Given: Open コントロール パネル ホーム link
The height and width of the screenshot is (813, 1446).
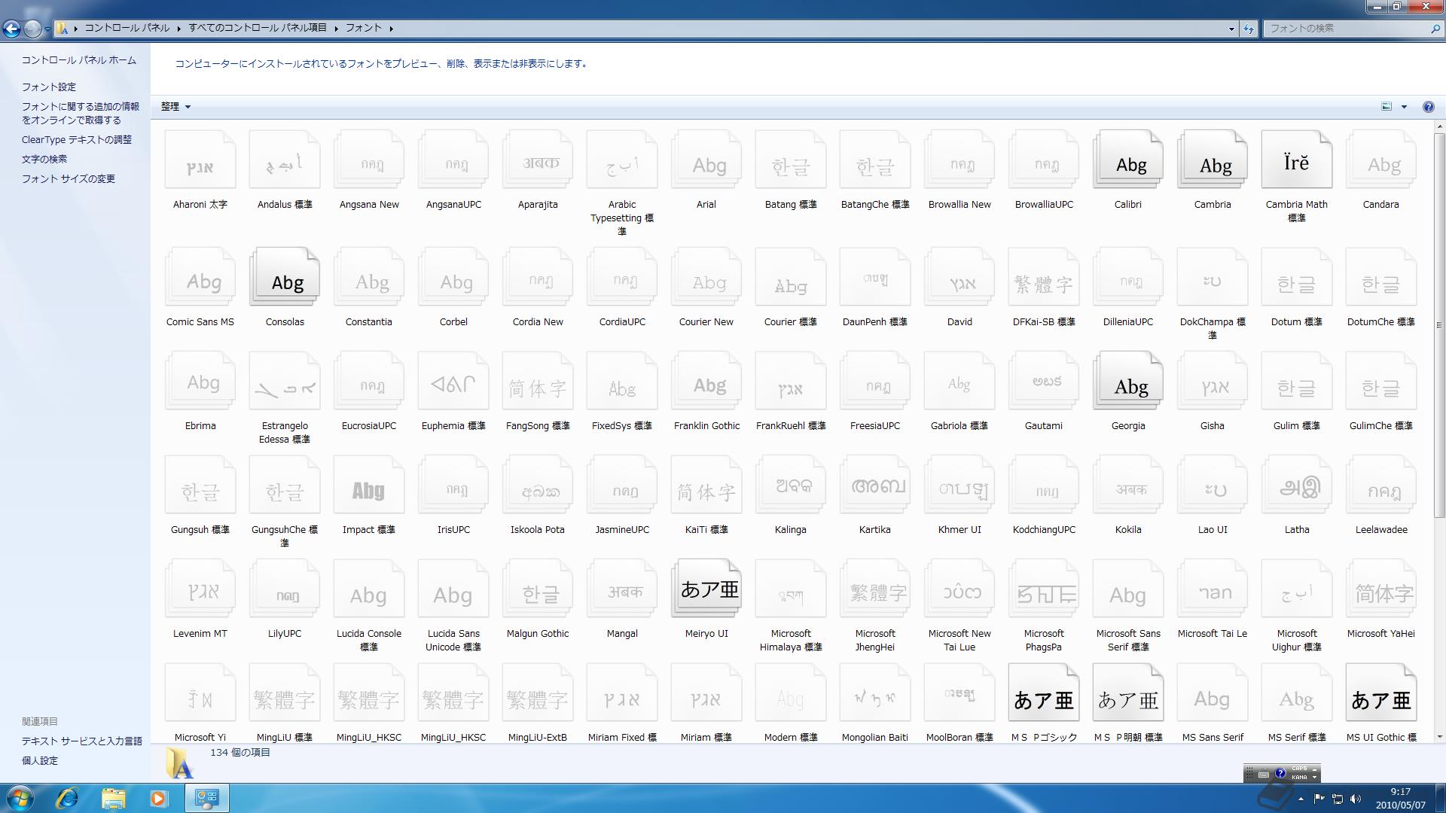Looking at the screenshot, I should coord(78,60).
